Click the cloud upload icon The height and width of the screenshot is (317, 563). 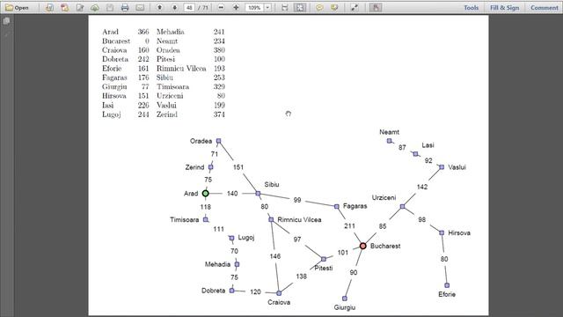(x=95, y=8)
